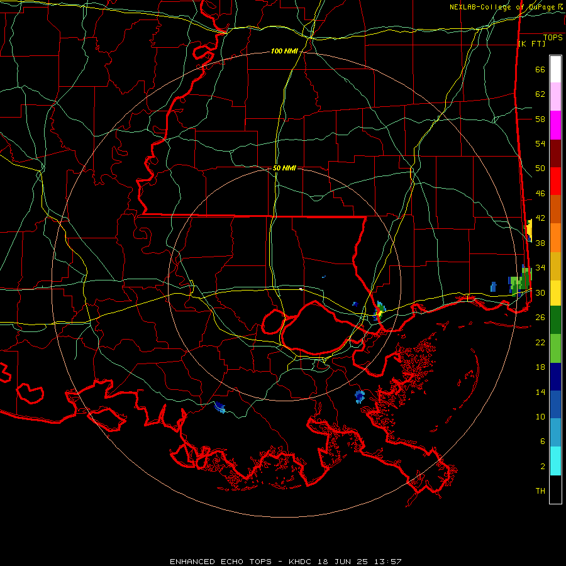Select the dark maroon legend band
This screenshot has height=566, width=566.
pyautogui.click(x=555, y=153)
